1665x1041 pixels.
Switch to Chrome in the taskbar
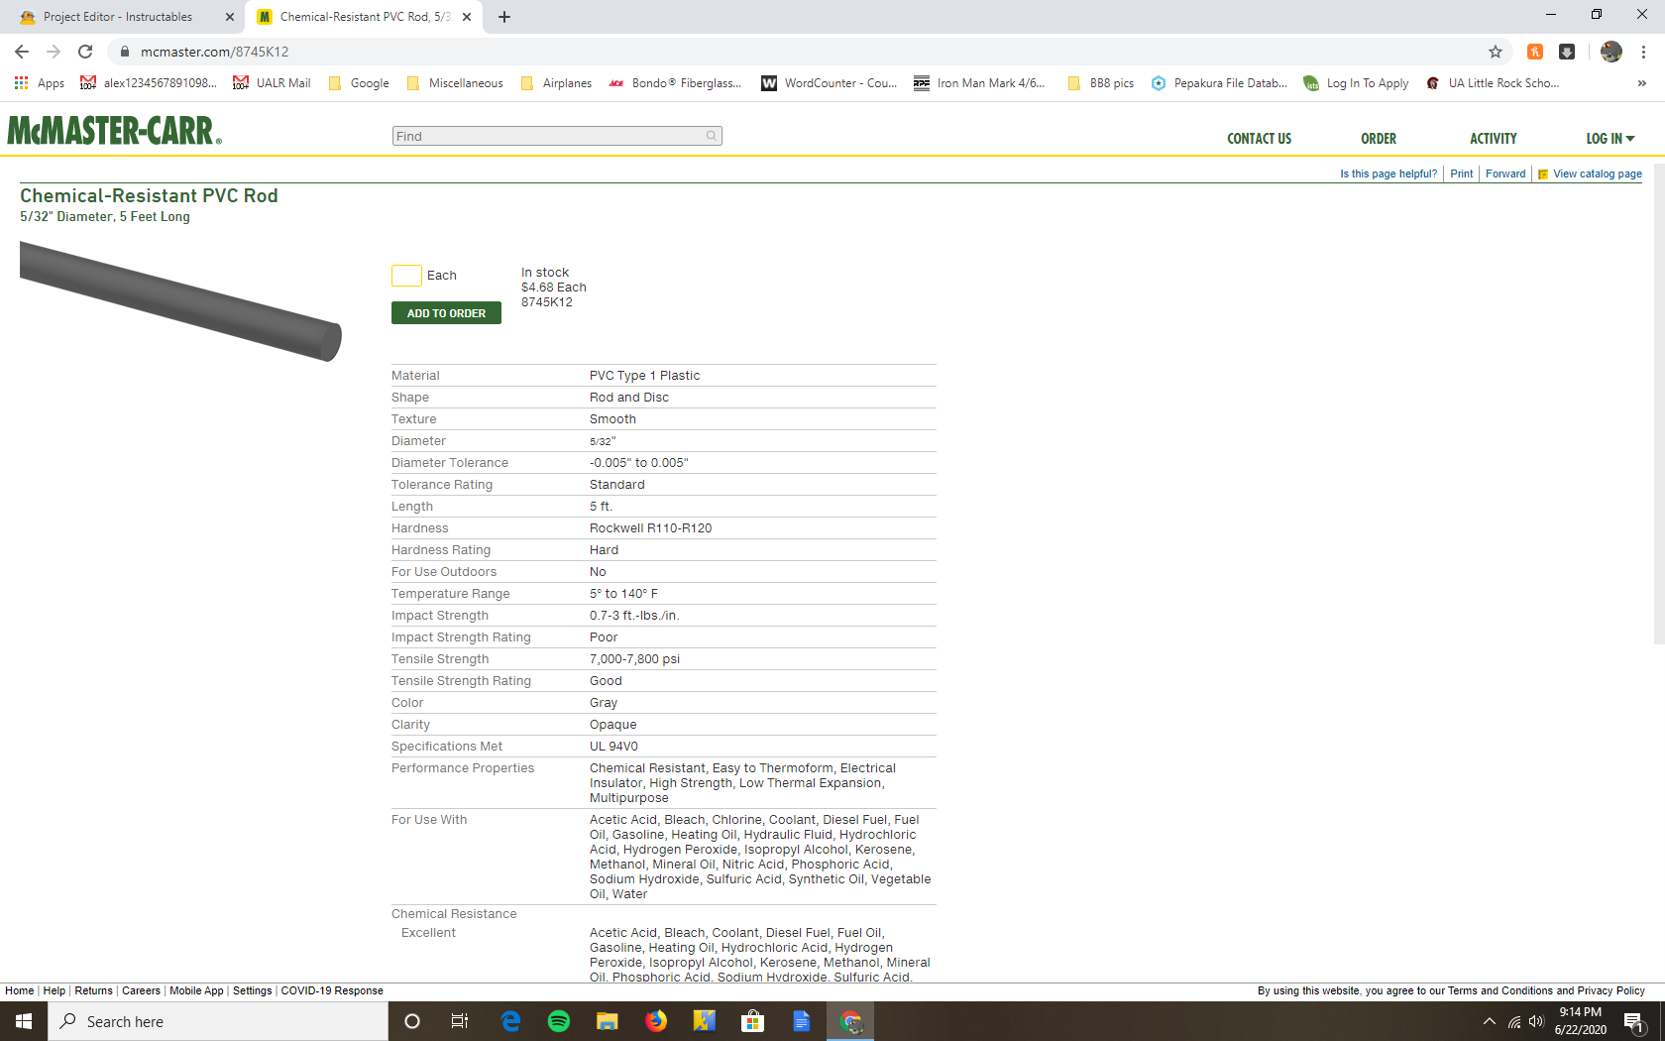pos(850,1021)
